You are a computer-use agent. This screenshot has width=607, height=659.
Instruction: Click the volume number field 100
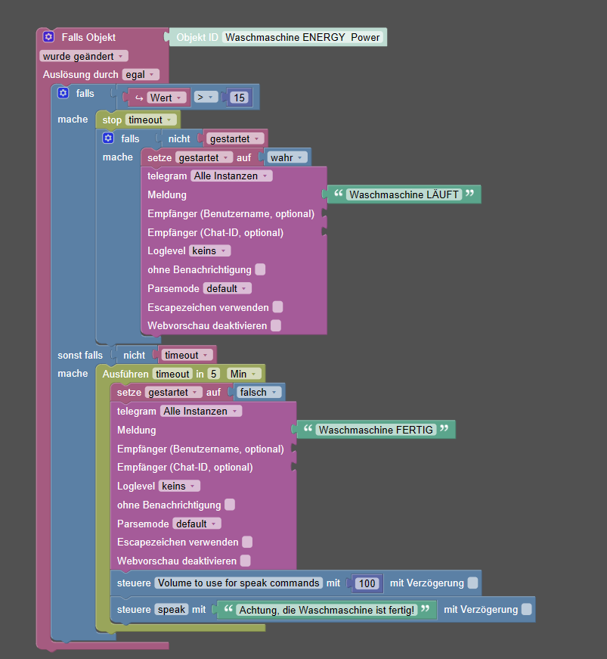[367, 583]
